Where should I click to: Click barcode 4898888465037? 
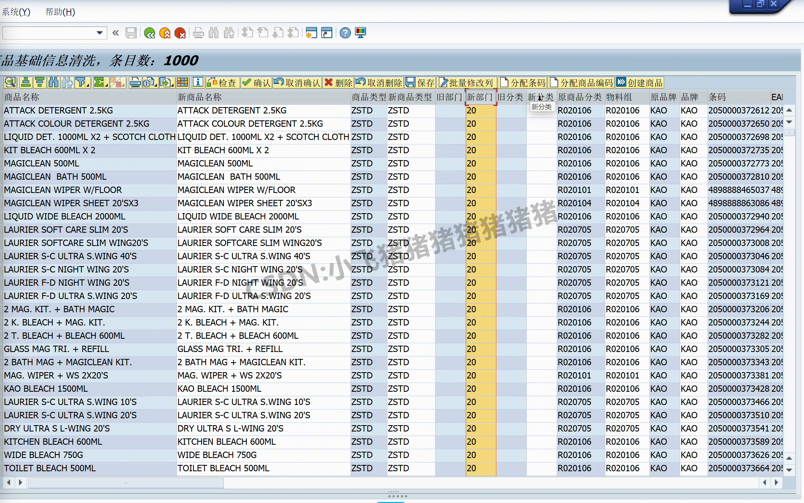pos(738,190)
